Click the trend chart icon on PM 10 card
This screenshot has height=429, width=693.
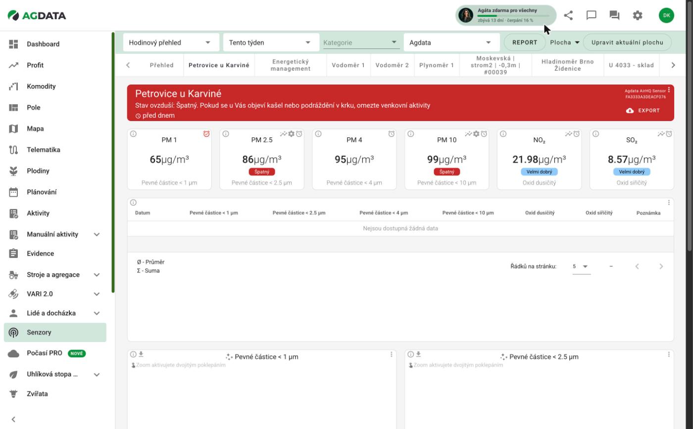click(468, 134)
